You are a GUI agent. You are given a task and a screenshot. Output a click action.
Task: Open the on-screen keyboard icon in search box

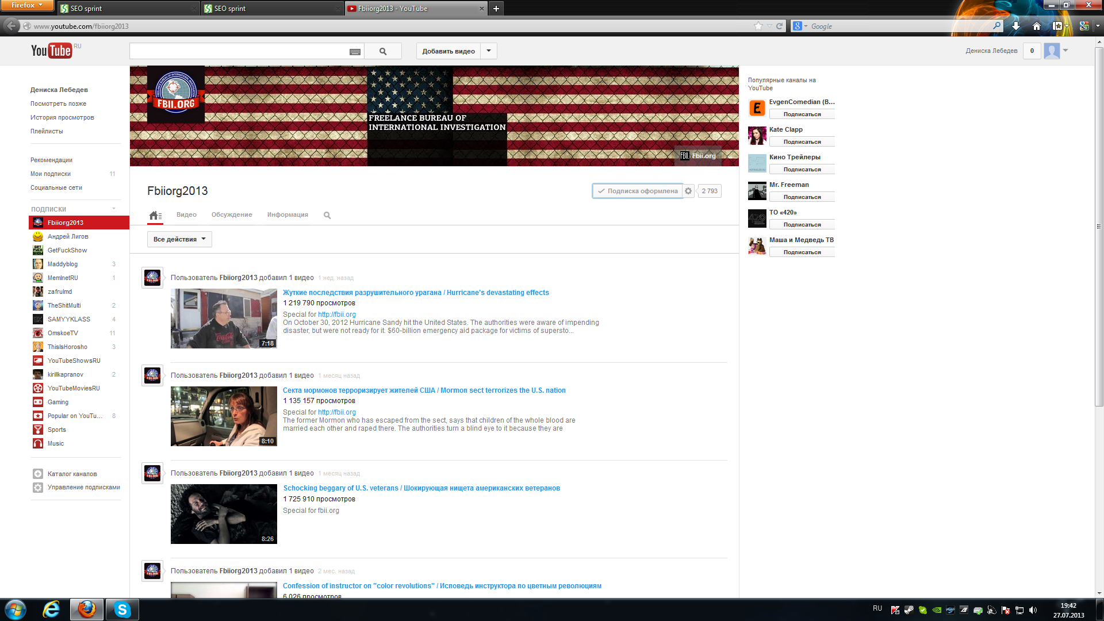click(355, 52)
